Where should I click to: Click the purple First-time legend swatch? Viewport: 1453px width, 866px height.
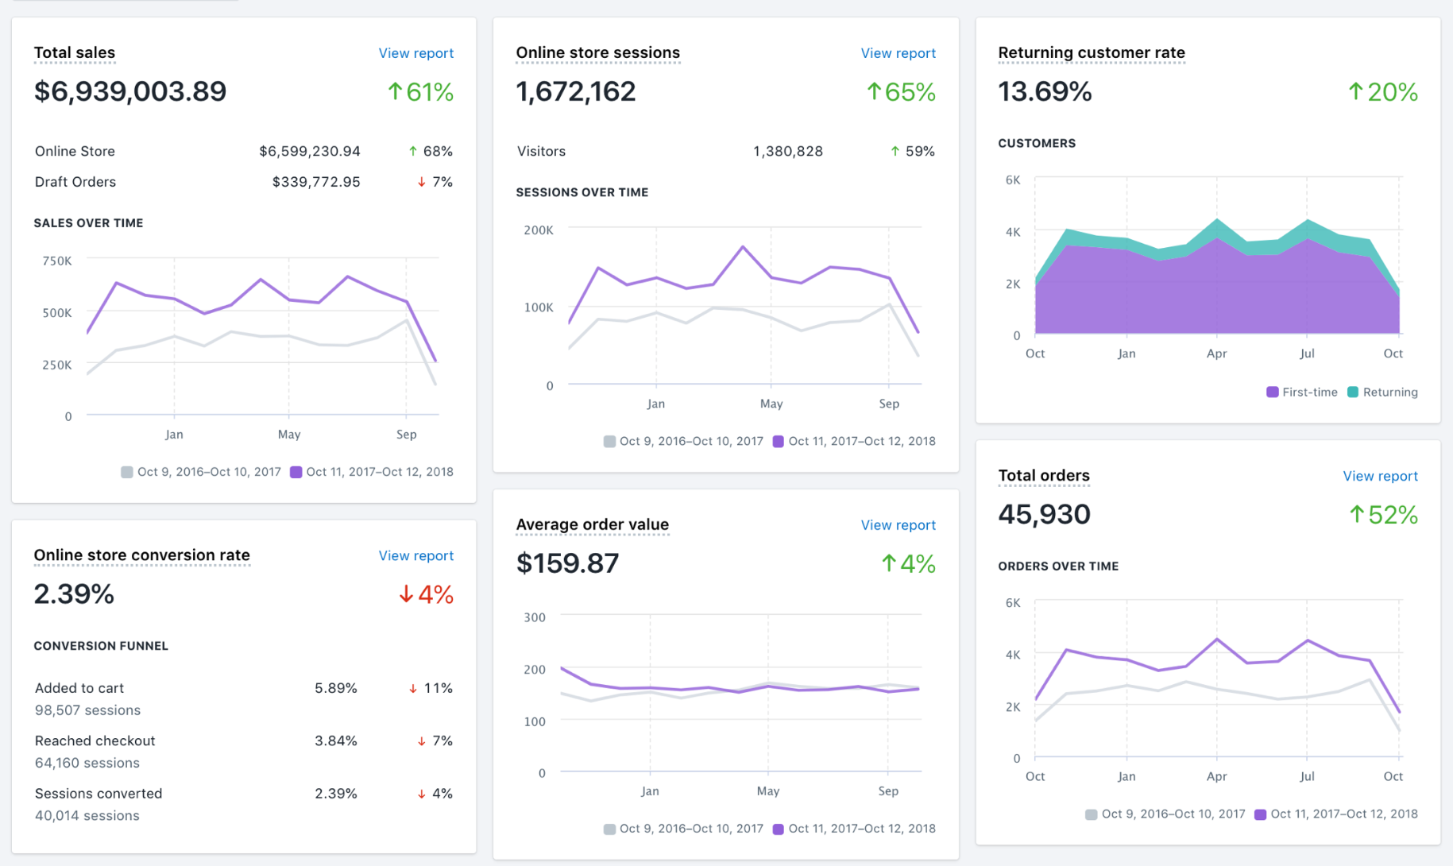[1272, 392]
